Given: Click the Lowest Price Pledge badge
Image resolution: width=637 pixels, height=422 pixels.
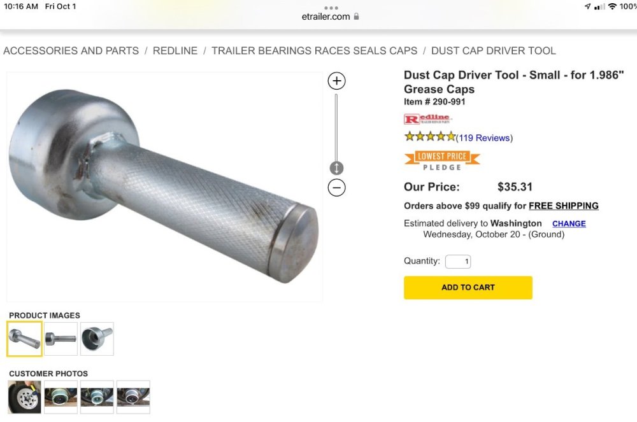Looking at the screenshot, I should point(442,161).
